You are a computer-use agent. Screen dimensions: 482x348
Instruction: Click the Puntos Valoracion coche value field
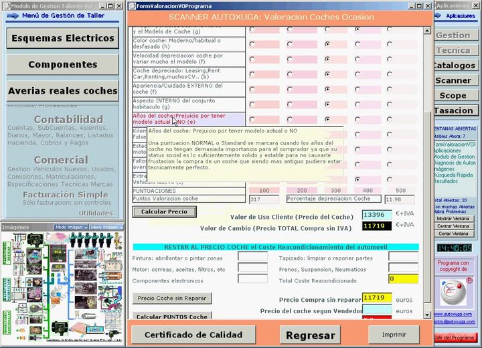point(264,199)
